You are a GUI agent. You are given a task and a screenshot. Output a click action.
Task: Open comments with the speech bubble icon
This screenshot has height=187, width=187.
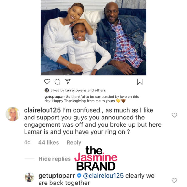pyautogui.click(x=58, y=82)
